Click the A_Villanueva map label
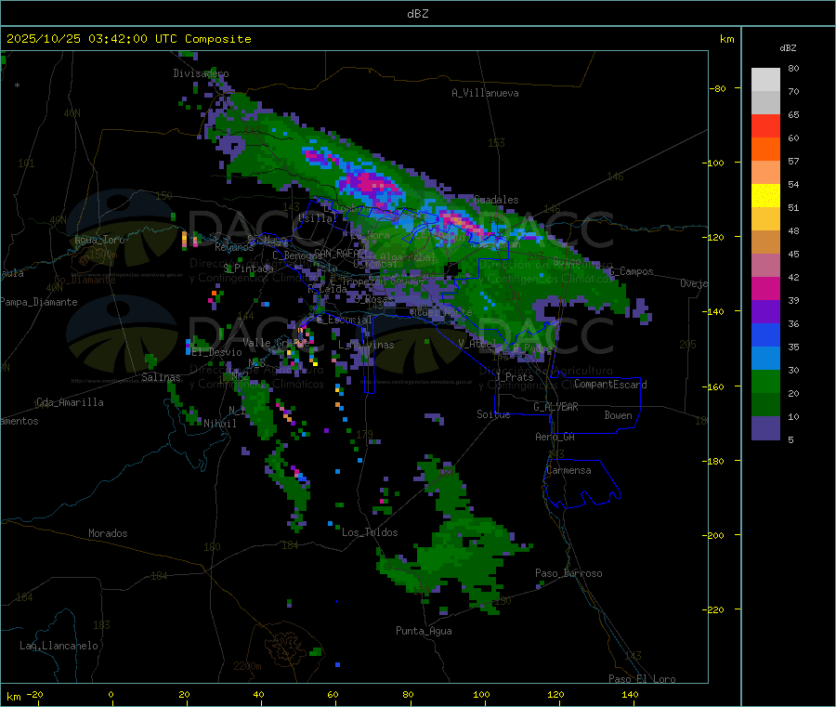 tap(485, 93)
